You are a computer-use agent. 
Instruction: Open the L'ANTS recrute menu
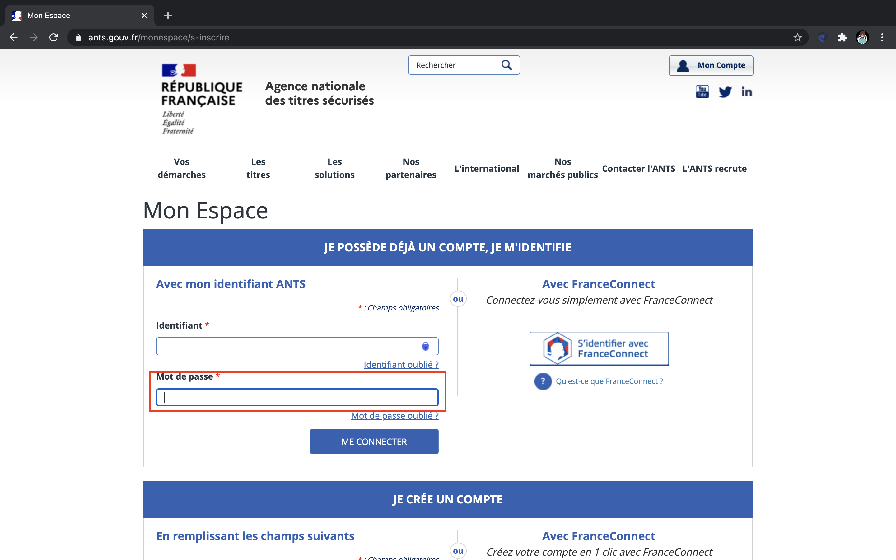(714, 169)
